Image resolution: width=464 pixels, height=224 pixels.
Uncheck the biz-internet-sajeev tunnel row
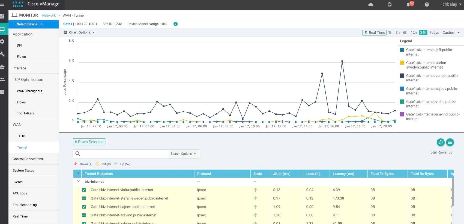tap(84, 207)
